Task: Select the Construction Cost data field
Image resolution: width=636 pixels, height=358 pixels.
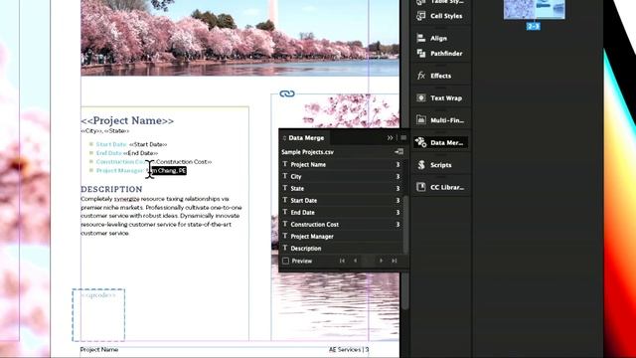Action: 341,224
